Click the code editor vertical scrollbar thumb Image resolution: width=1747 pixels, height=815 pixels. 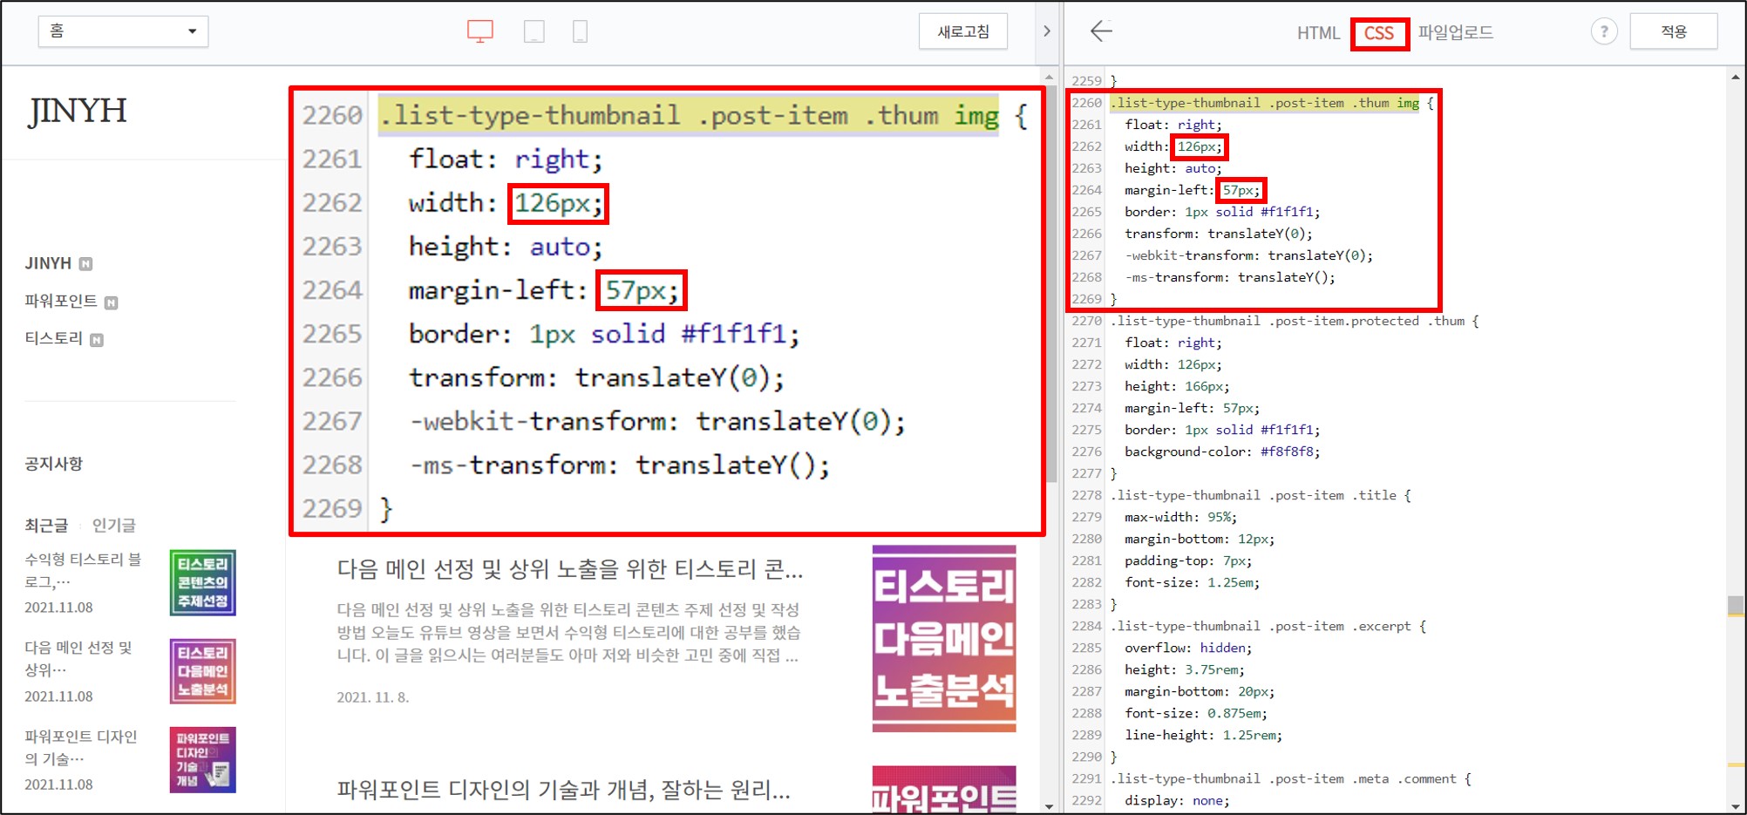coord(1736,605)
